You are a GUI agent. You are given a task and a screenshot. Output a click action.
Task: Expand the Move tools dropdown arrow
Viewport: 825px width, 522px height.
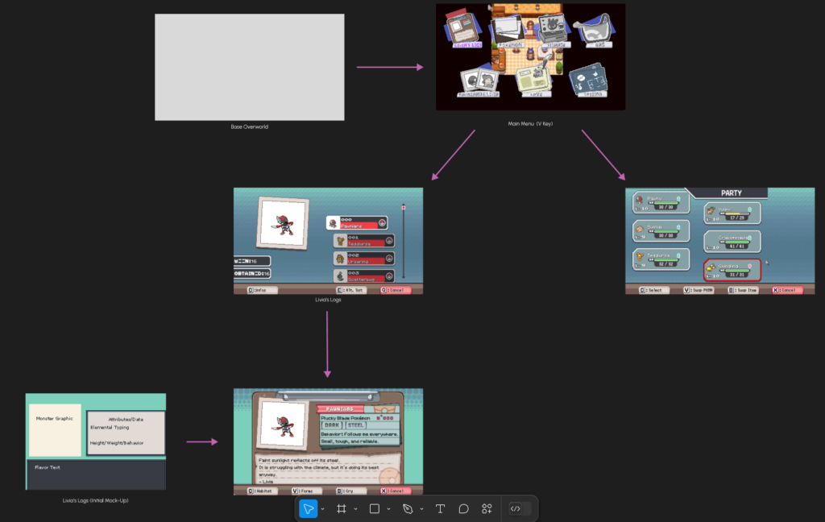coord(322,509)
